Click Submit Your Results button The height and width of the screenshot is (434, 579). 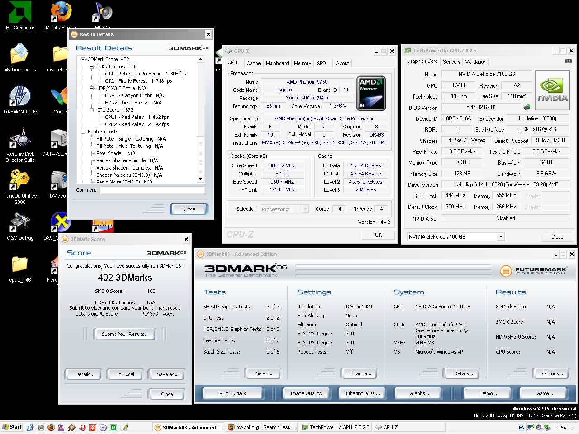click(125, 334)
